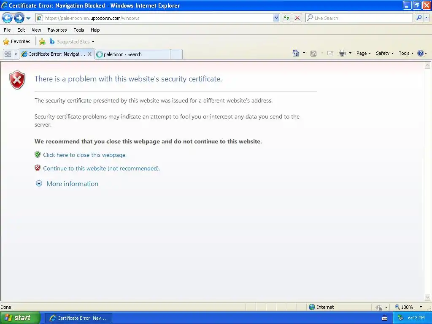Open a new blank tab

click(x=176, y=54)
